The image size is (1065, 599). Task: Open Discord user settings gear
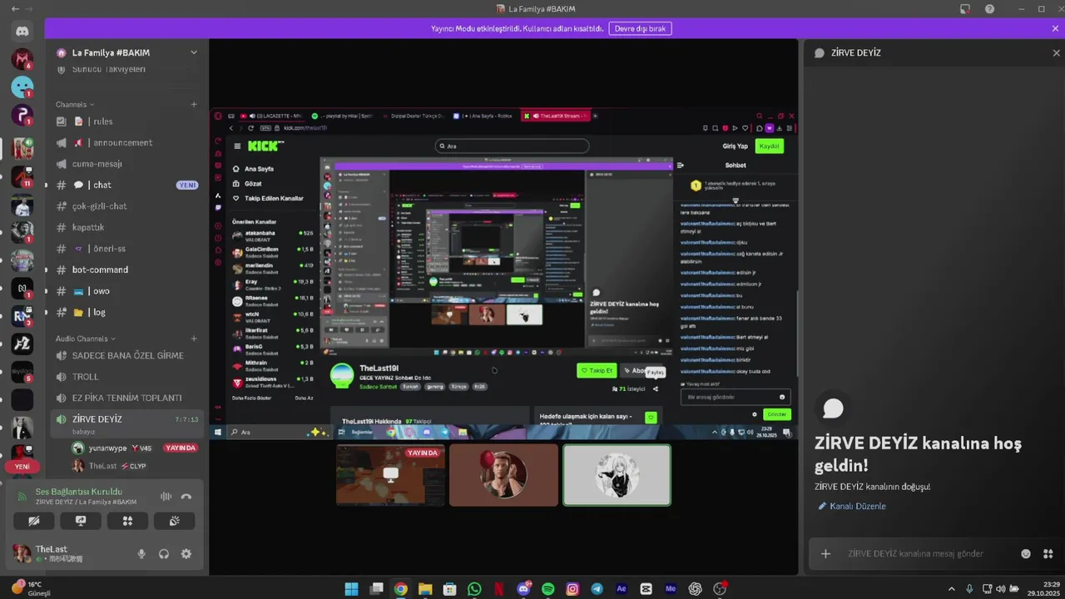pos(186,553)
